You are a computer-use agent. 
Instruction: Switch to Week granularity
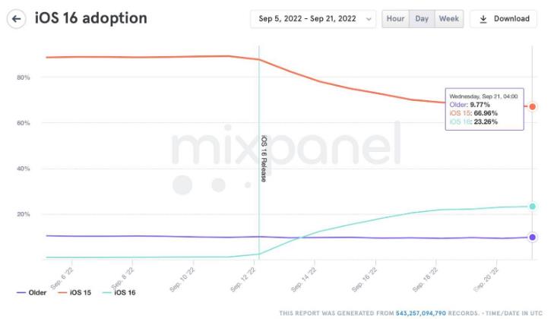pos(448,19)
